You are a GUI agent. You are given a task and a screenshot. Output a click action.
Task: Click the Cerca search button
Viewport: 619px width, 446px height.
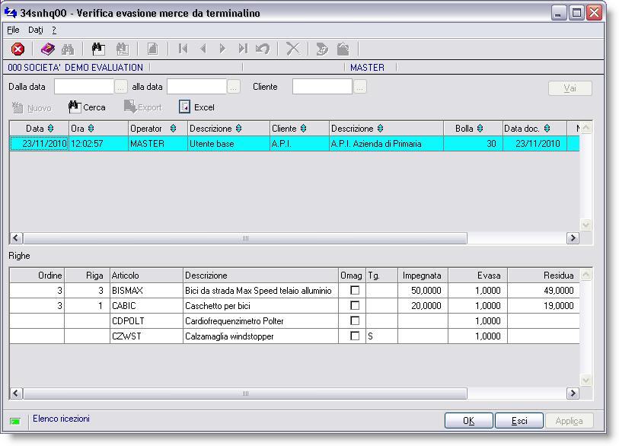(87, 107)
